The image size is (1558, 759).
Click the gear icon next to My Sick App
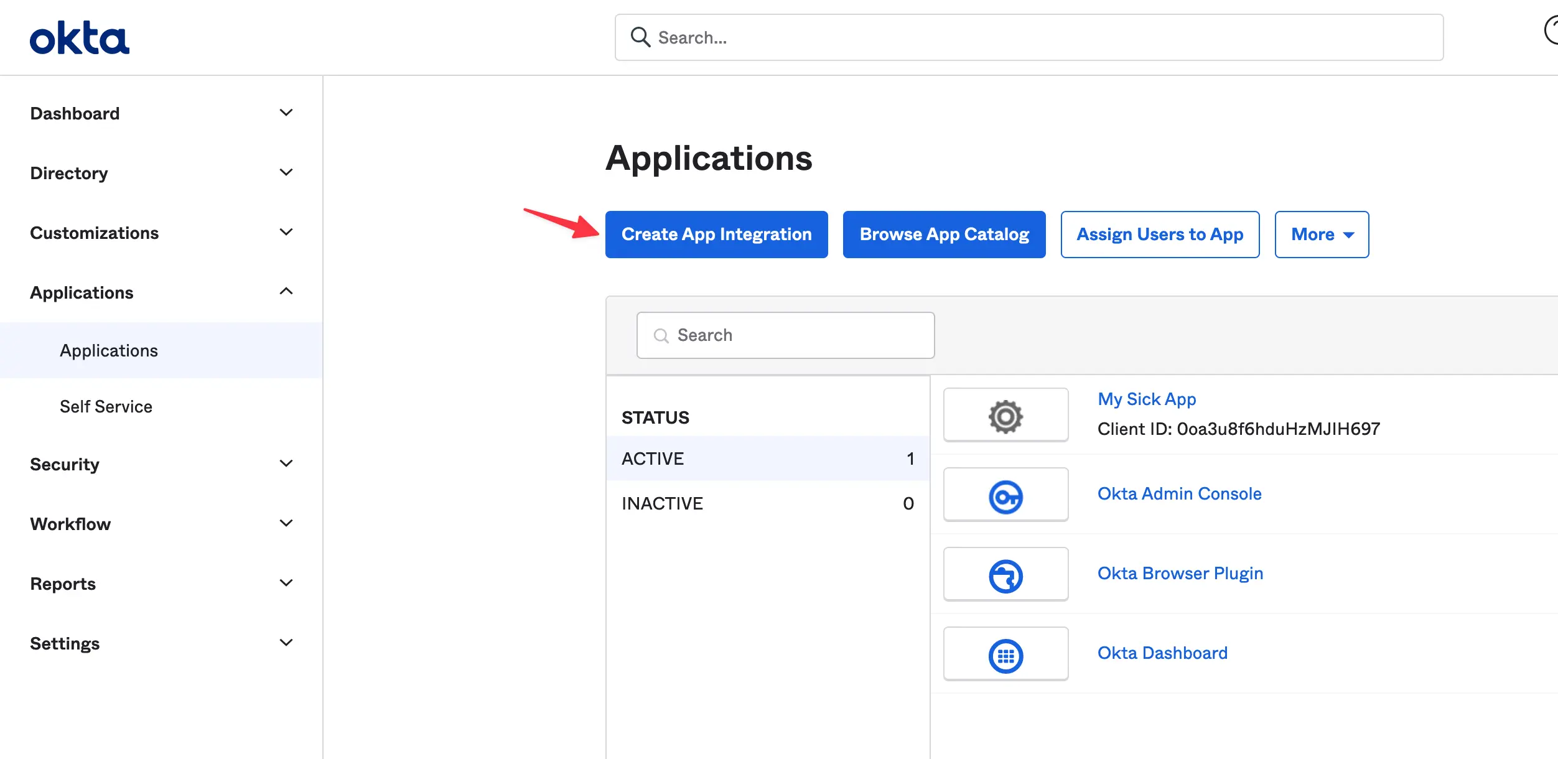point(1005,414)
